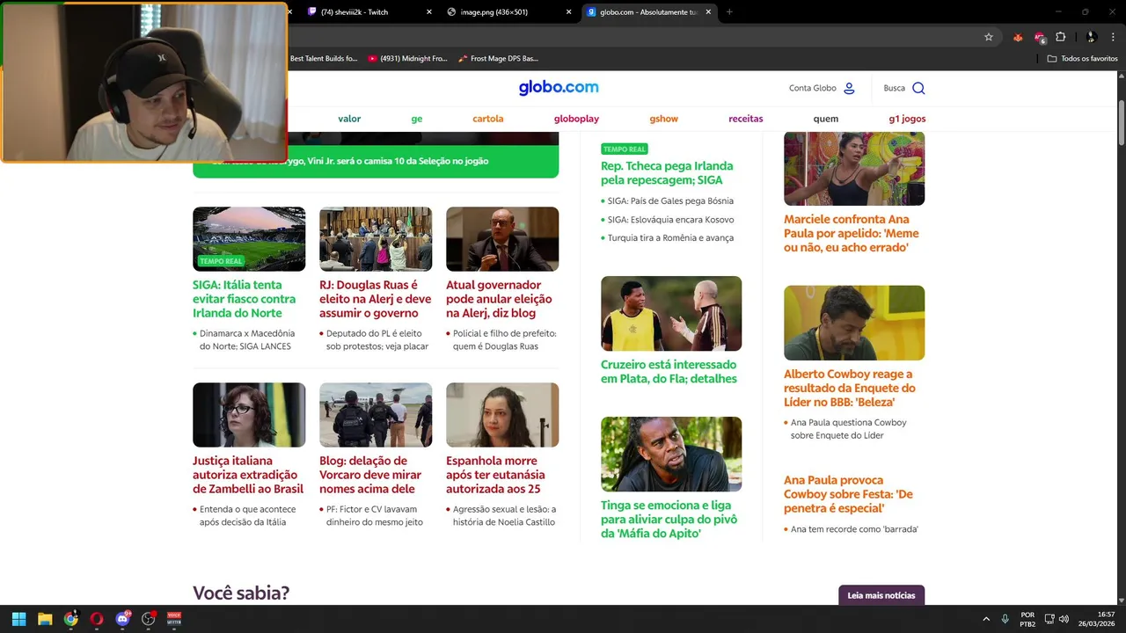Screen dimensions: 1126x633
Task: Open the Opera browser taskbar icon
Action: (x=97, y=619)
